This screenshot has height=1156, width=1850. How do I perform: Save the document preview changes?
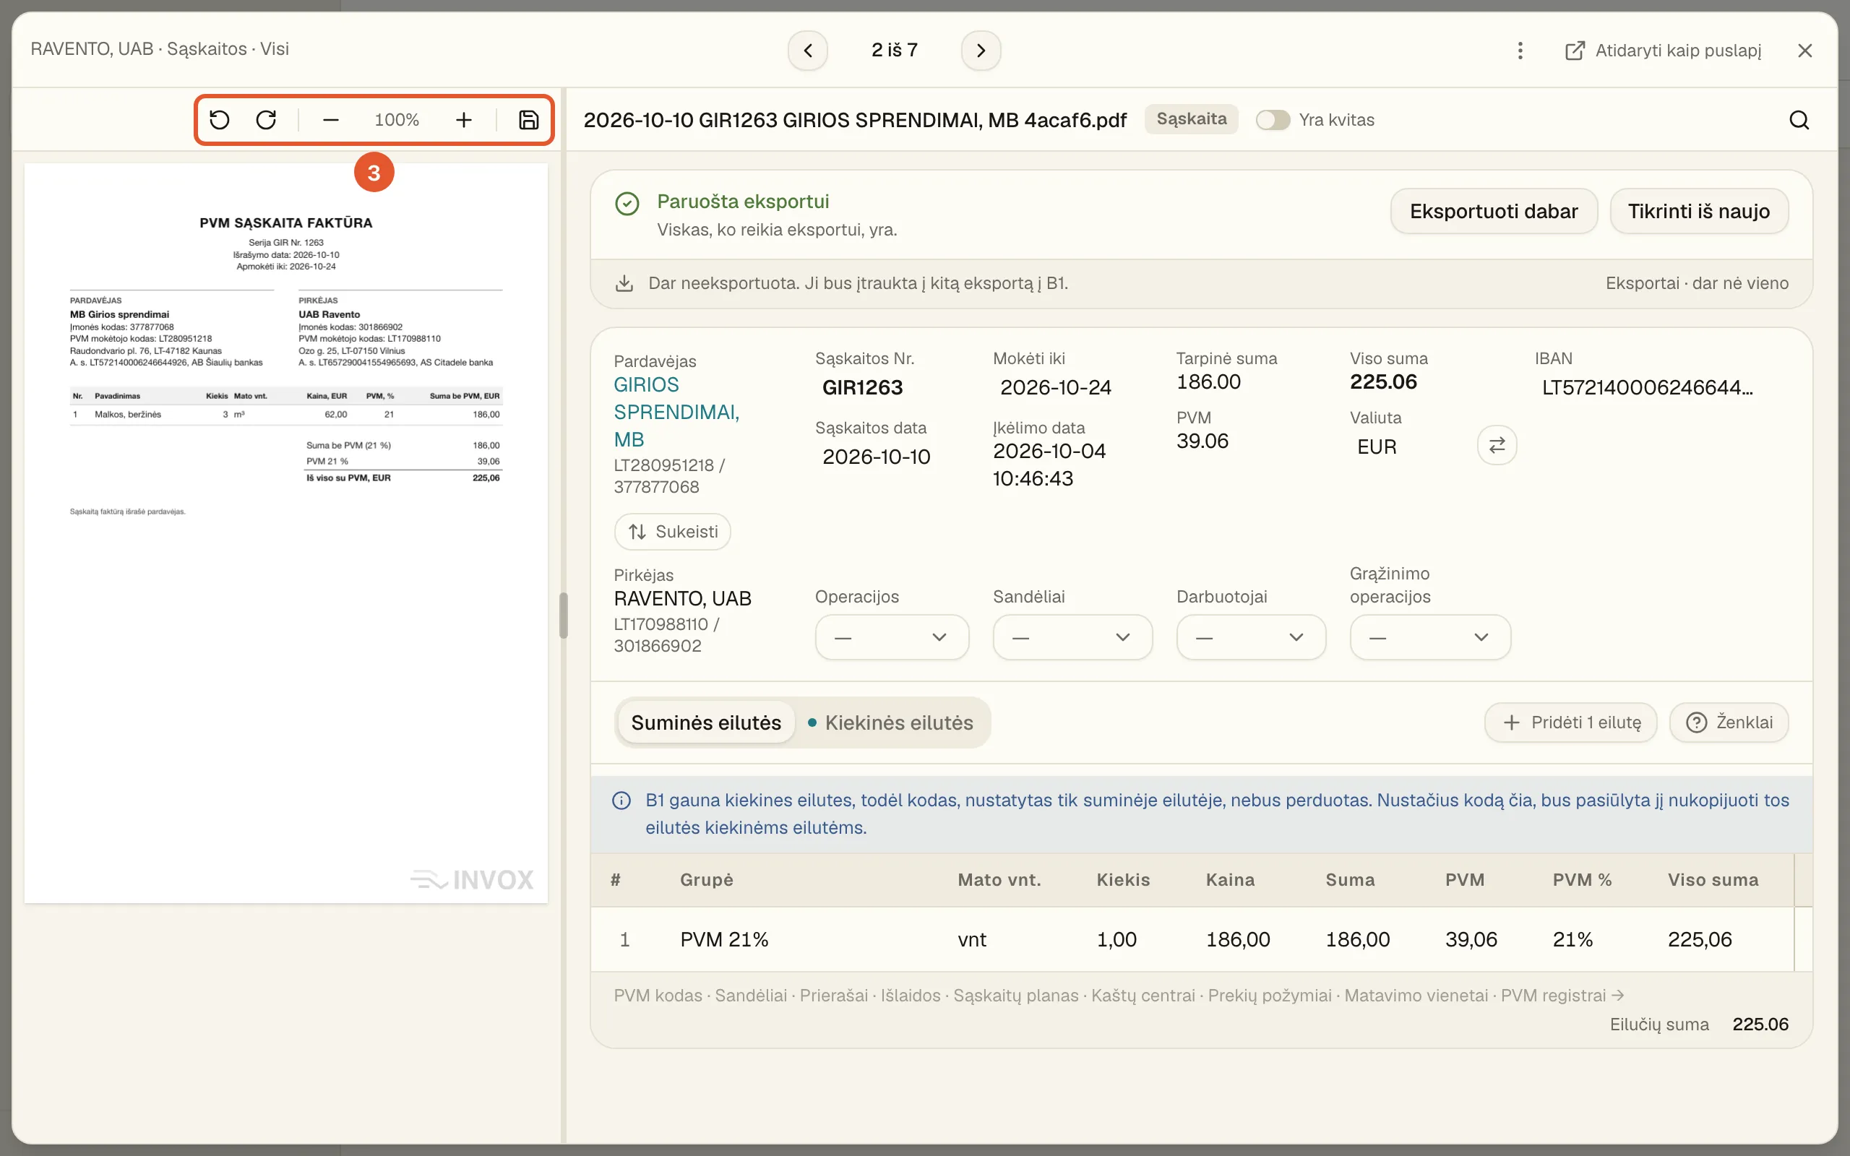point(529,120)
